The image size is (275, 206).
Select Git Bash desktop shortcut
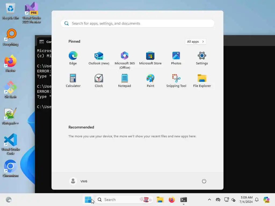(x=10, y=90)
